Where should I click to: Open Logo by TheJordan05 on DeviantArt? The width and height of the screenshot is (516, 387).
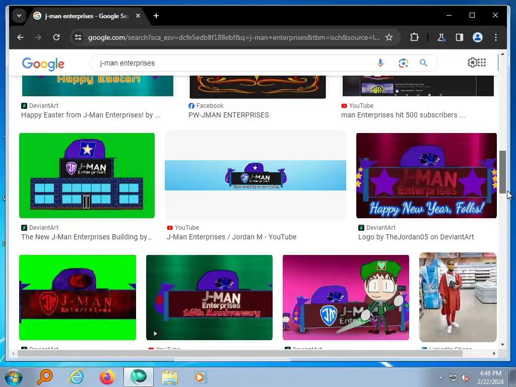coord(416,237)
